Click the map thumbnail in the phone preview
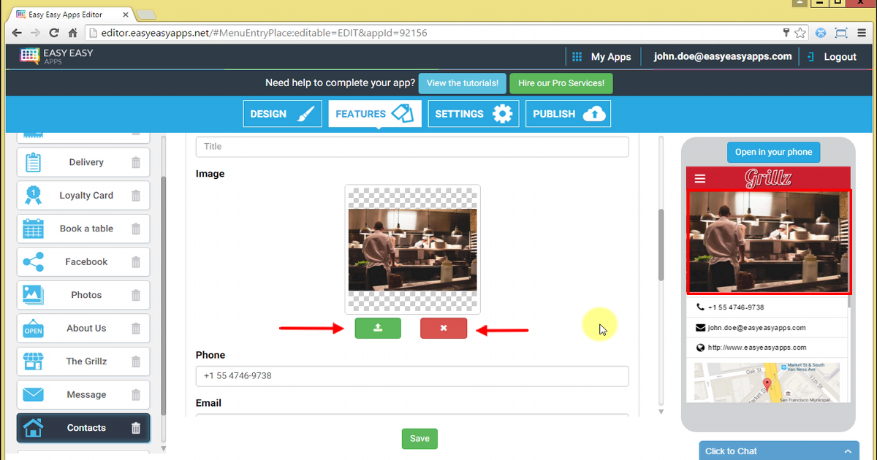Image resolution: width=877 pixels, height=460 pixels. [767, 382]
